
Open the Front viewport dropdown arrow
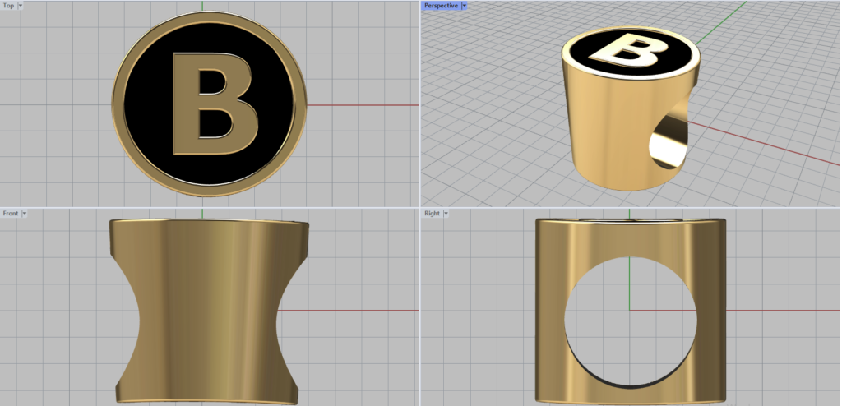coord(25,213)
